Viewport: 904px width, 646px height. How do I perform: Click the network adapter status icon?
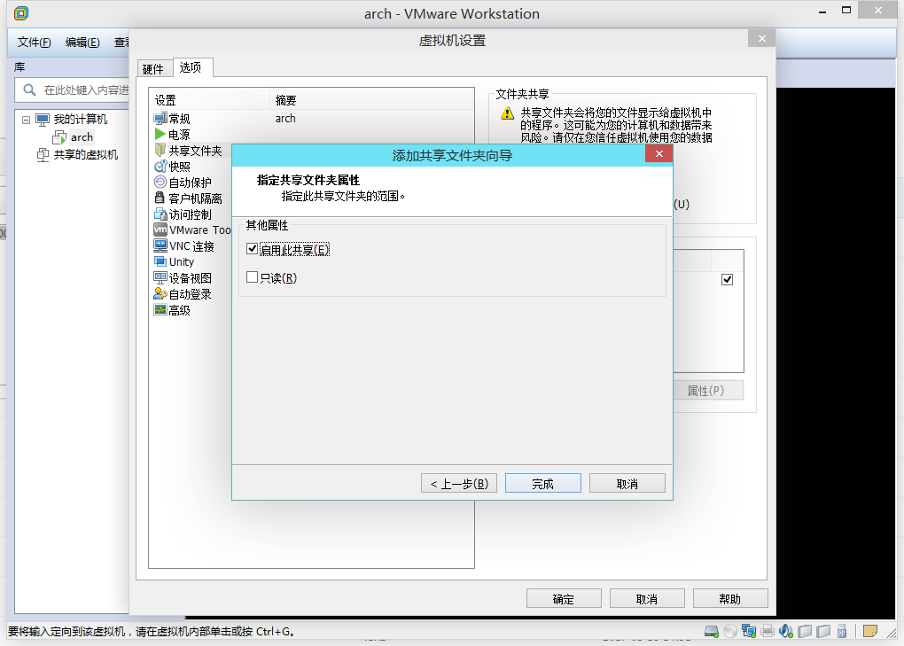click(749, 631)
